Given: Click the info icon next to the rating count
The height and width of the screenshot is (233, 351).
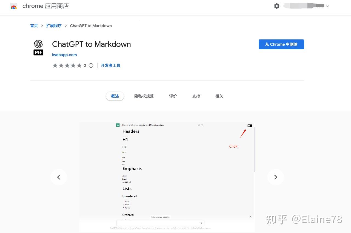Looking at the screenshot, I should pos(91,65).
